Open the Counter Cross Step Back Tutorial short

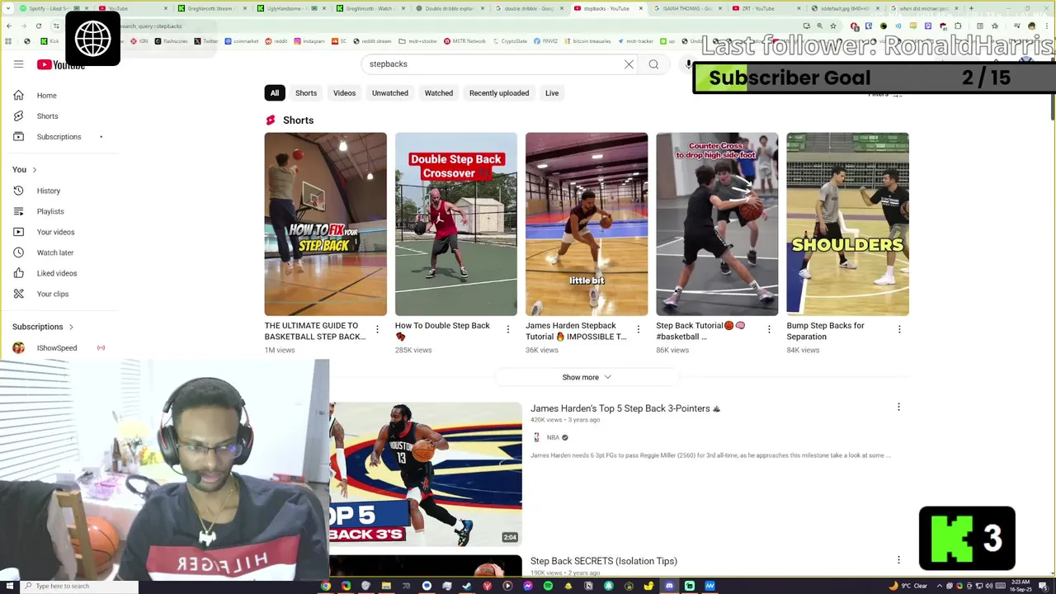pos(717,224)
